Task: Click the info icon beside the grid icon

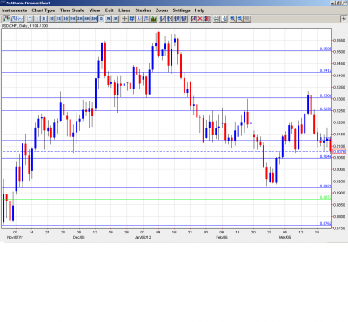Action: click(x=139, y=19)
